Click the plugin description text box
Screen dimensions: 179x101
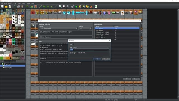coord(66,33)
